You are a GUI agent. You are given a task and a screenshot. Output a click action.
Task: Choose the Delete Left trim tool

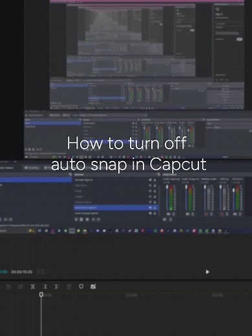[x=45, y=287]
